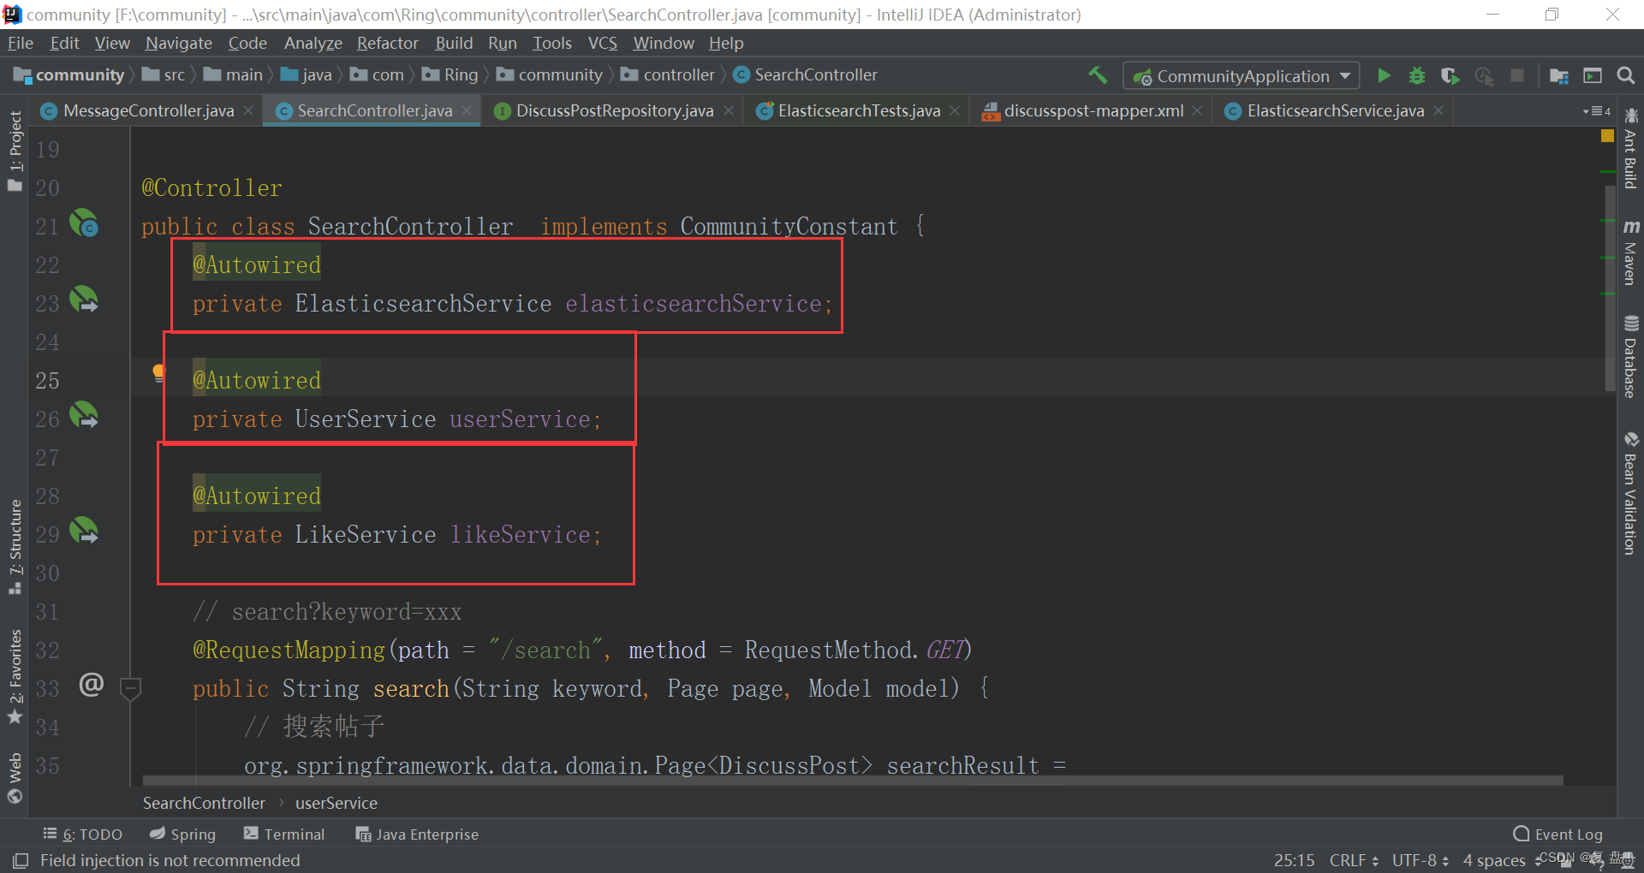
Task: Toggle tool window bars via bottom-left corner icon
Action: click(x=21, y=860)
